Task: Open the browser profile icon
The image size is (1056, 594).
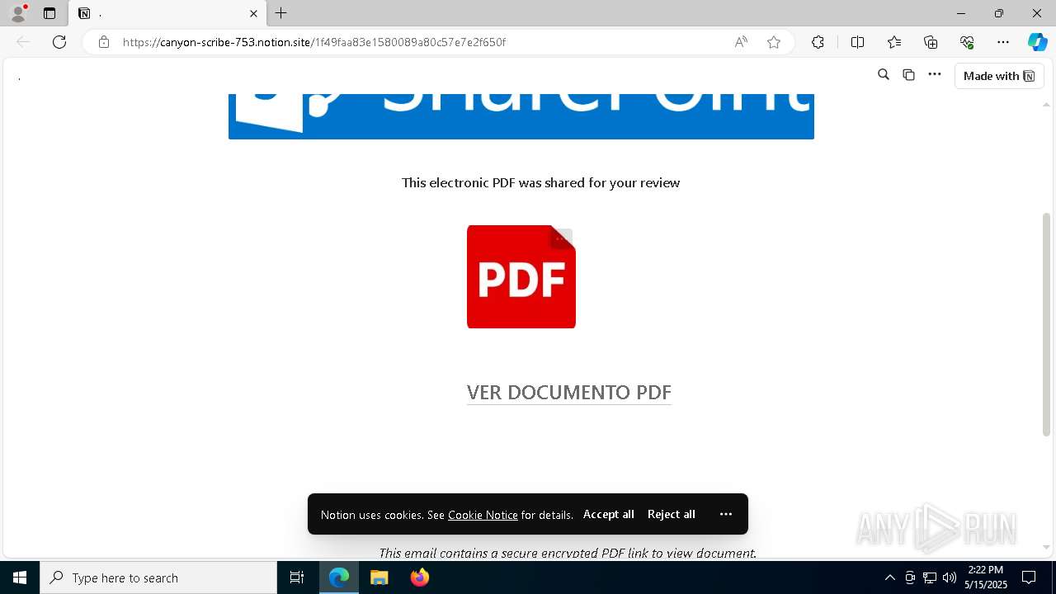Action: [18, 13]
